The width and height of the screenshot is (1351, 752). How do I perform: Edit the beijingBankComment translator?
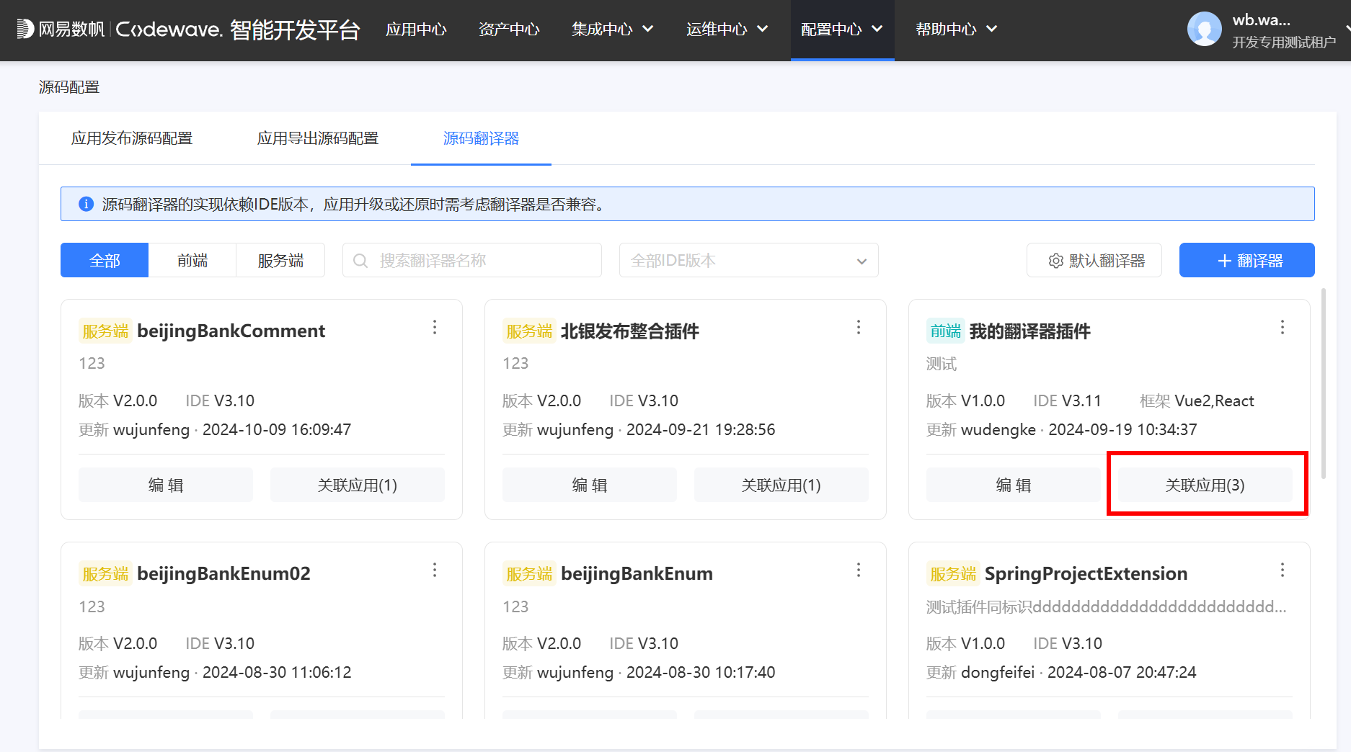click(166, 485)
